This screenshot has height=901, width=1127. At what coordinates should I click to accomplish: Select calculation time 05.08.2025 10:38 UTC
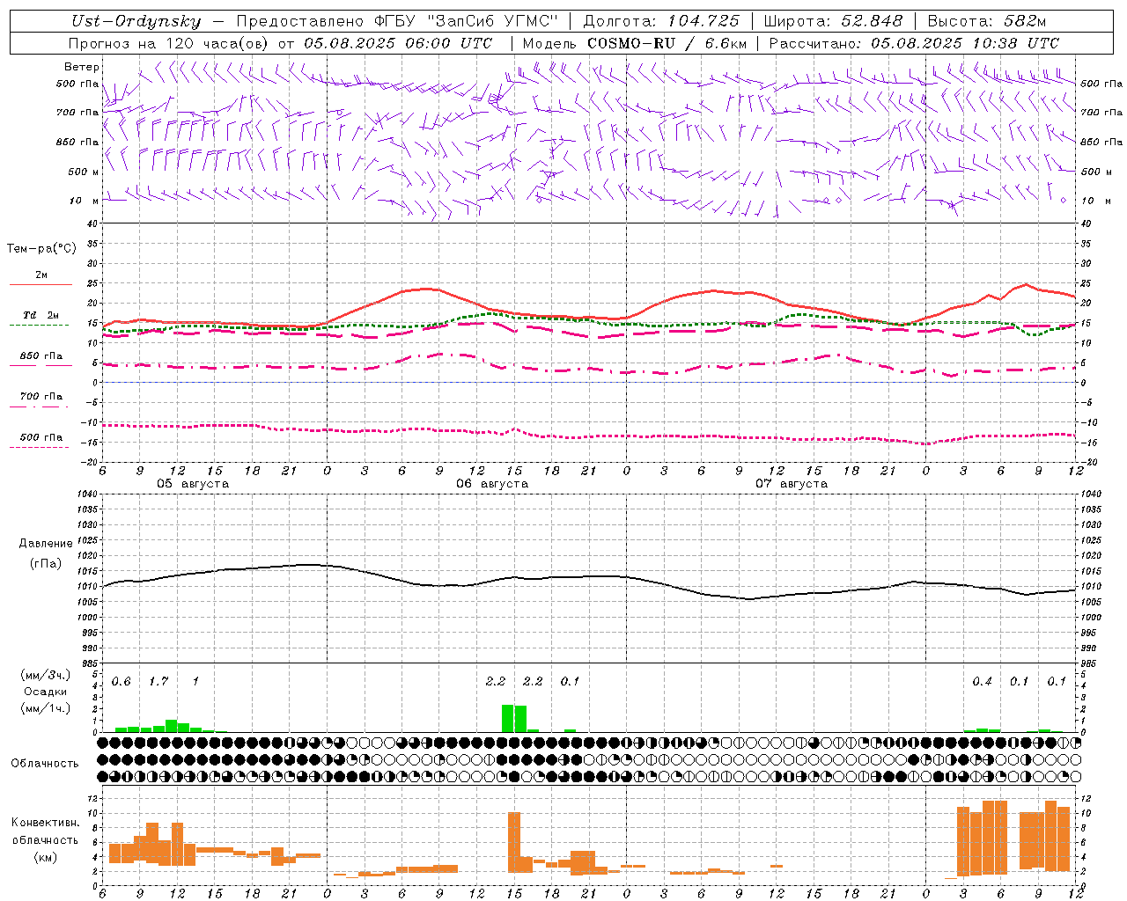[965, 43]
